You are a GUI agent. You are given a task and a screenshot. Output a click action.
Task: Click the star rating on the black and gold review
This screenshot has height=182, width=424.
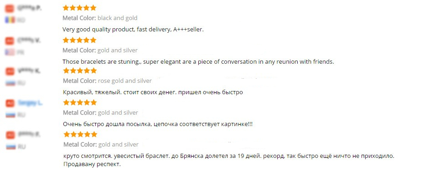click(x=79, y=8)
